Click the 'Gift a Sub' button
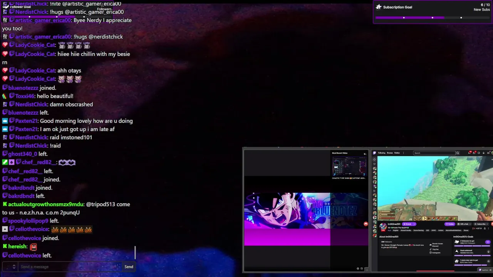This screenshot has height=277, width=493. 464,224
